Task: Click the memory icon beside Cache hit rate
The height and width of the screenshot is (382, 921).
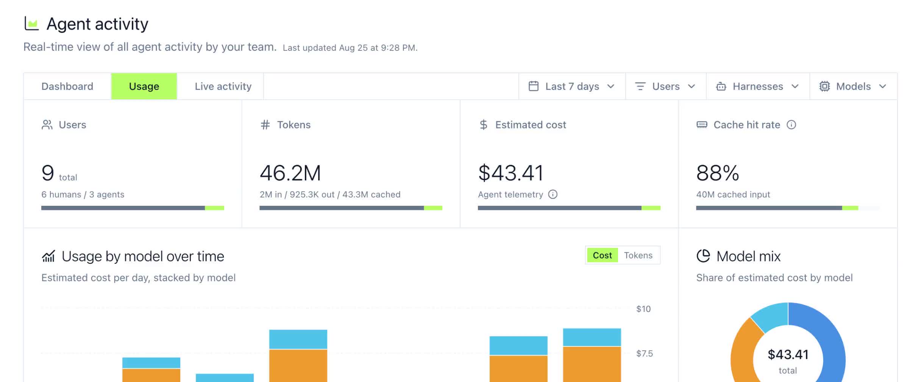Action: (x=702, y=125)
